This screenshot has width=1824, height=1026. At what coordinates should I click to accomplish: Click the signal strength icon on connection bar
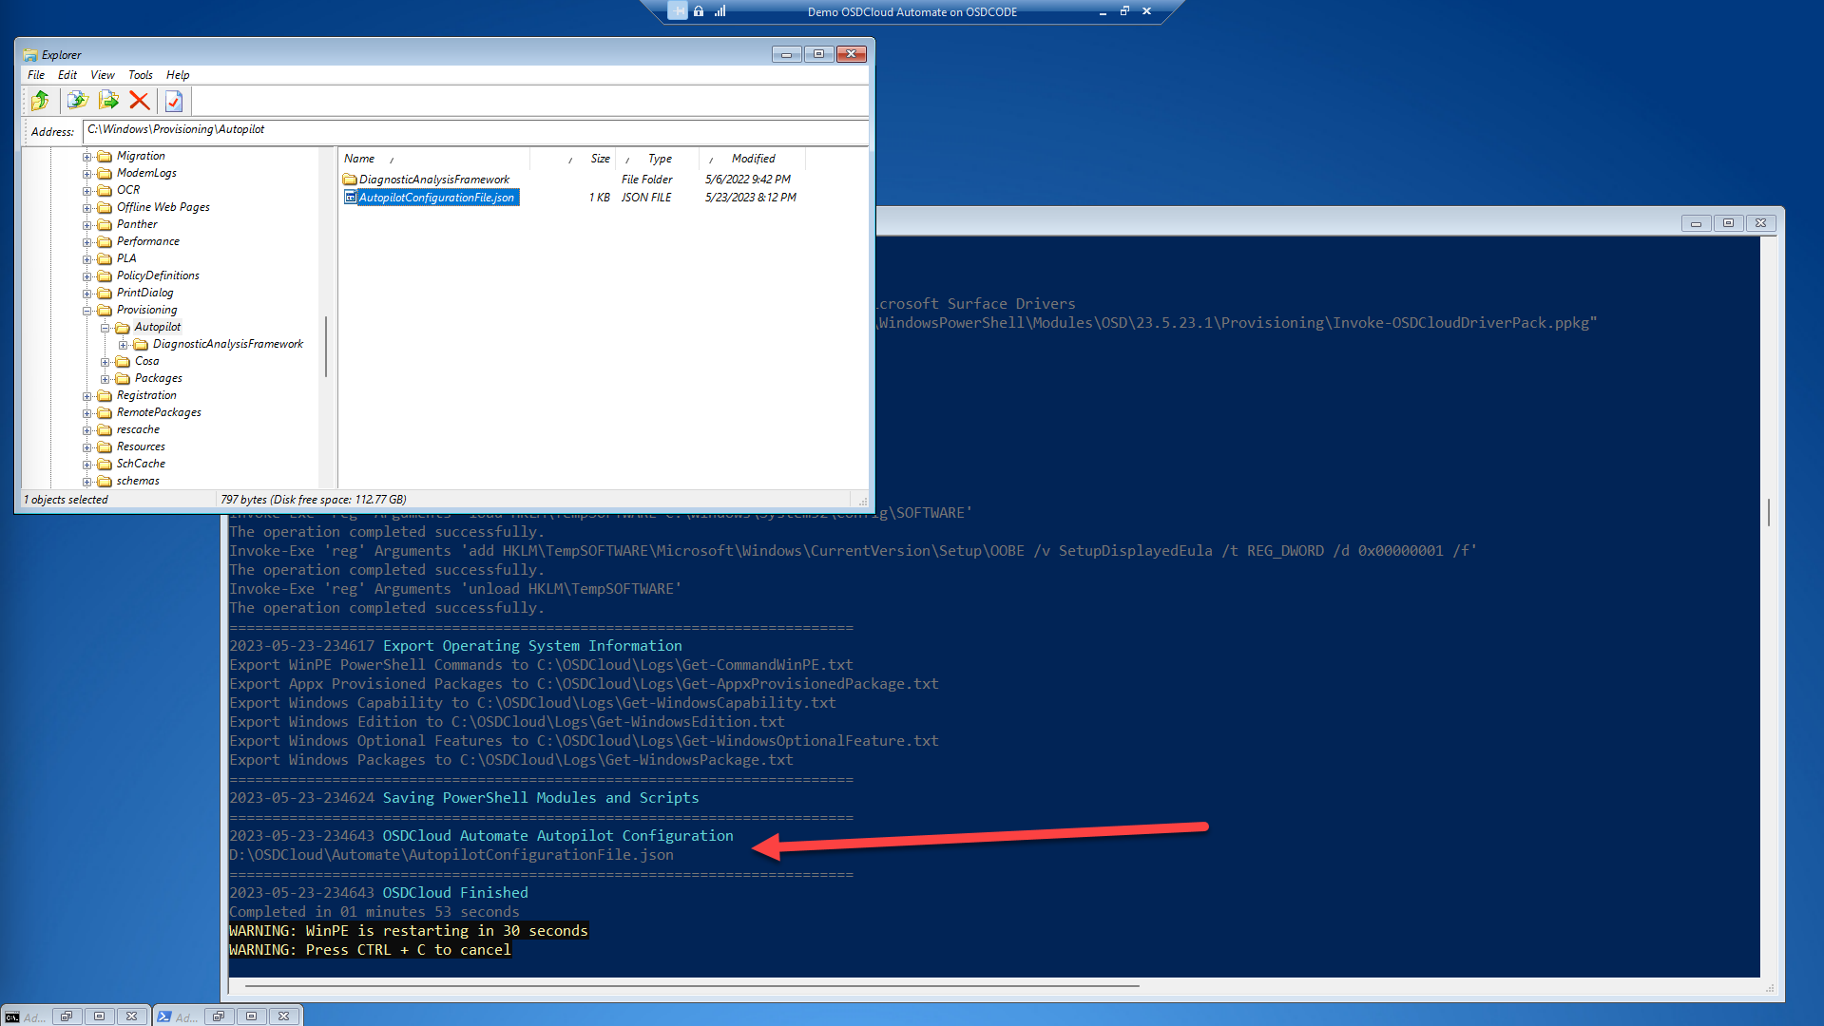(x=720, y=11)
